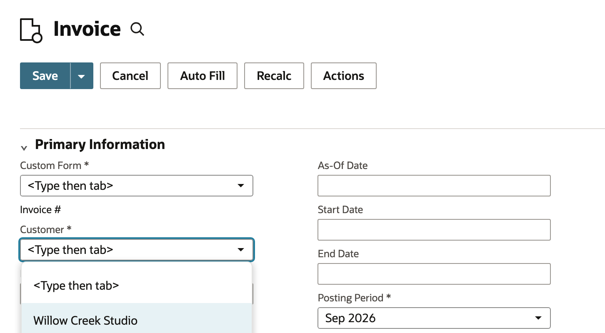Click the Customer field label

pyautogui.click(x=46, y=229)
